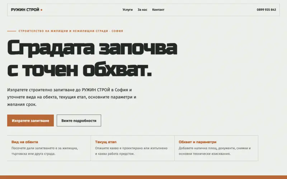The width and height of the screenshot is (287, 179).
Task: Click the Вид на обекта card title
Action: pos(25,142)
